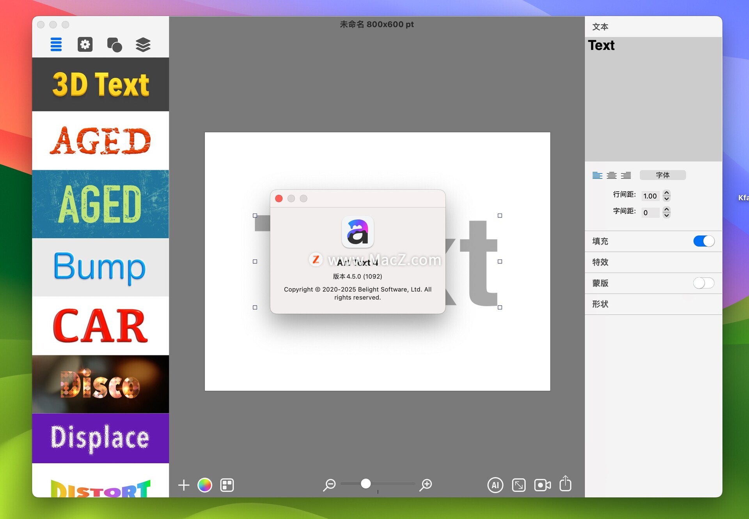This screenshot has height=519, width=749.
Task: Select the Bump style thumbnail
Action: [101, 267]
